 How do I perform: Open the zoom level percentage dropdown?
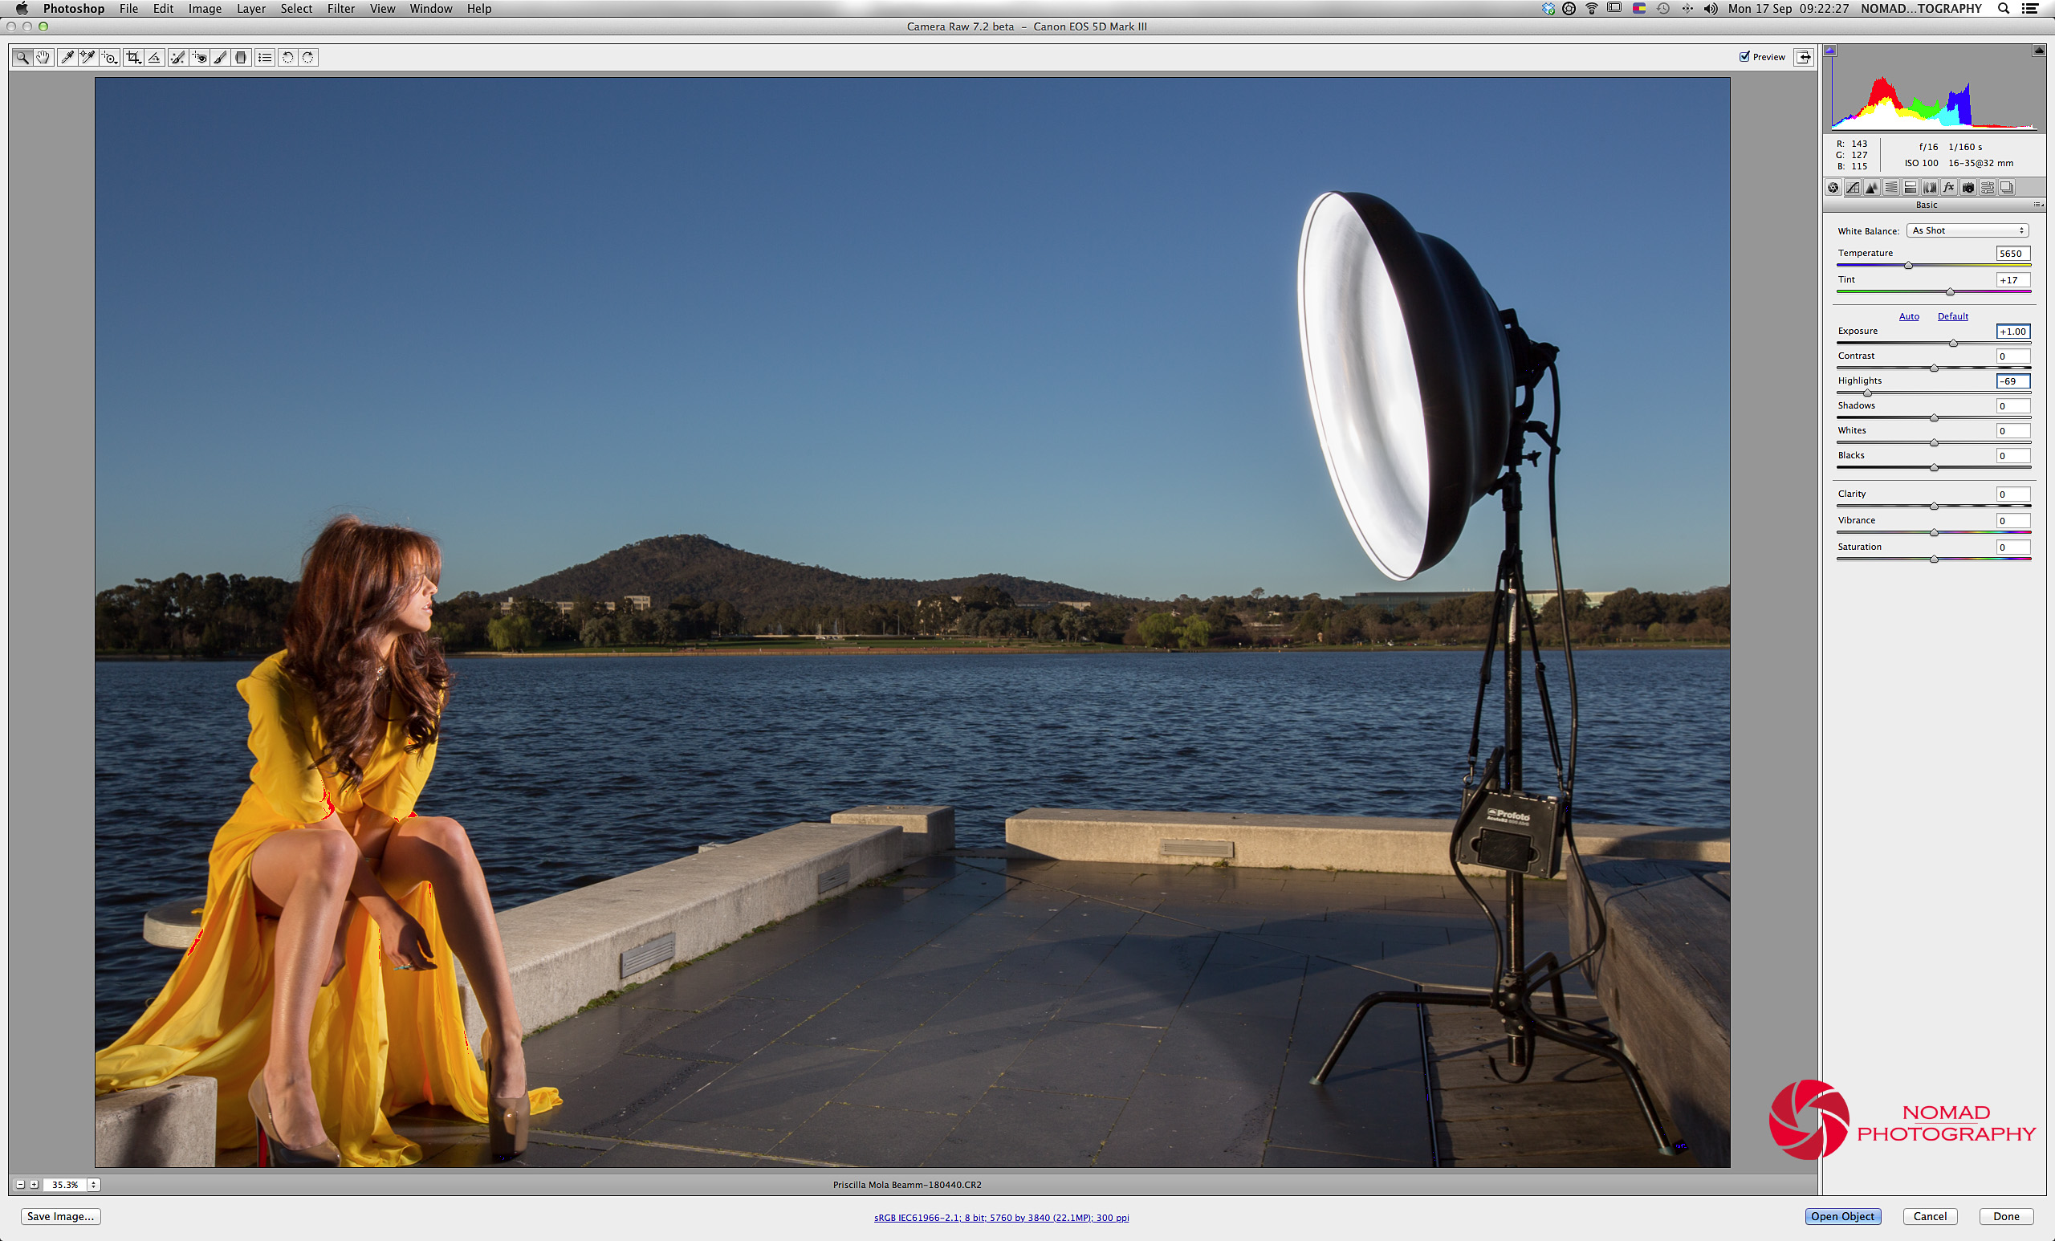point(93,1184)
